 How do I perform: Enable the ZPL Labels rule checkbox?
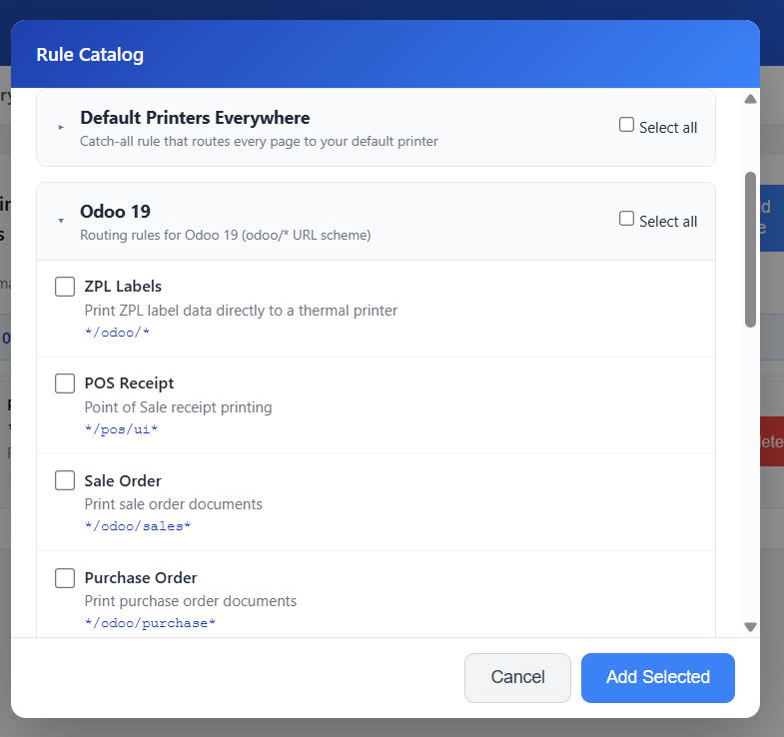tap(65, 287)
